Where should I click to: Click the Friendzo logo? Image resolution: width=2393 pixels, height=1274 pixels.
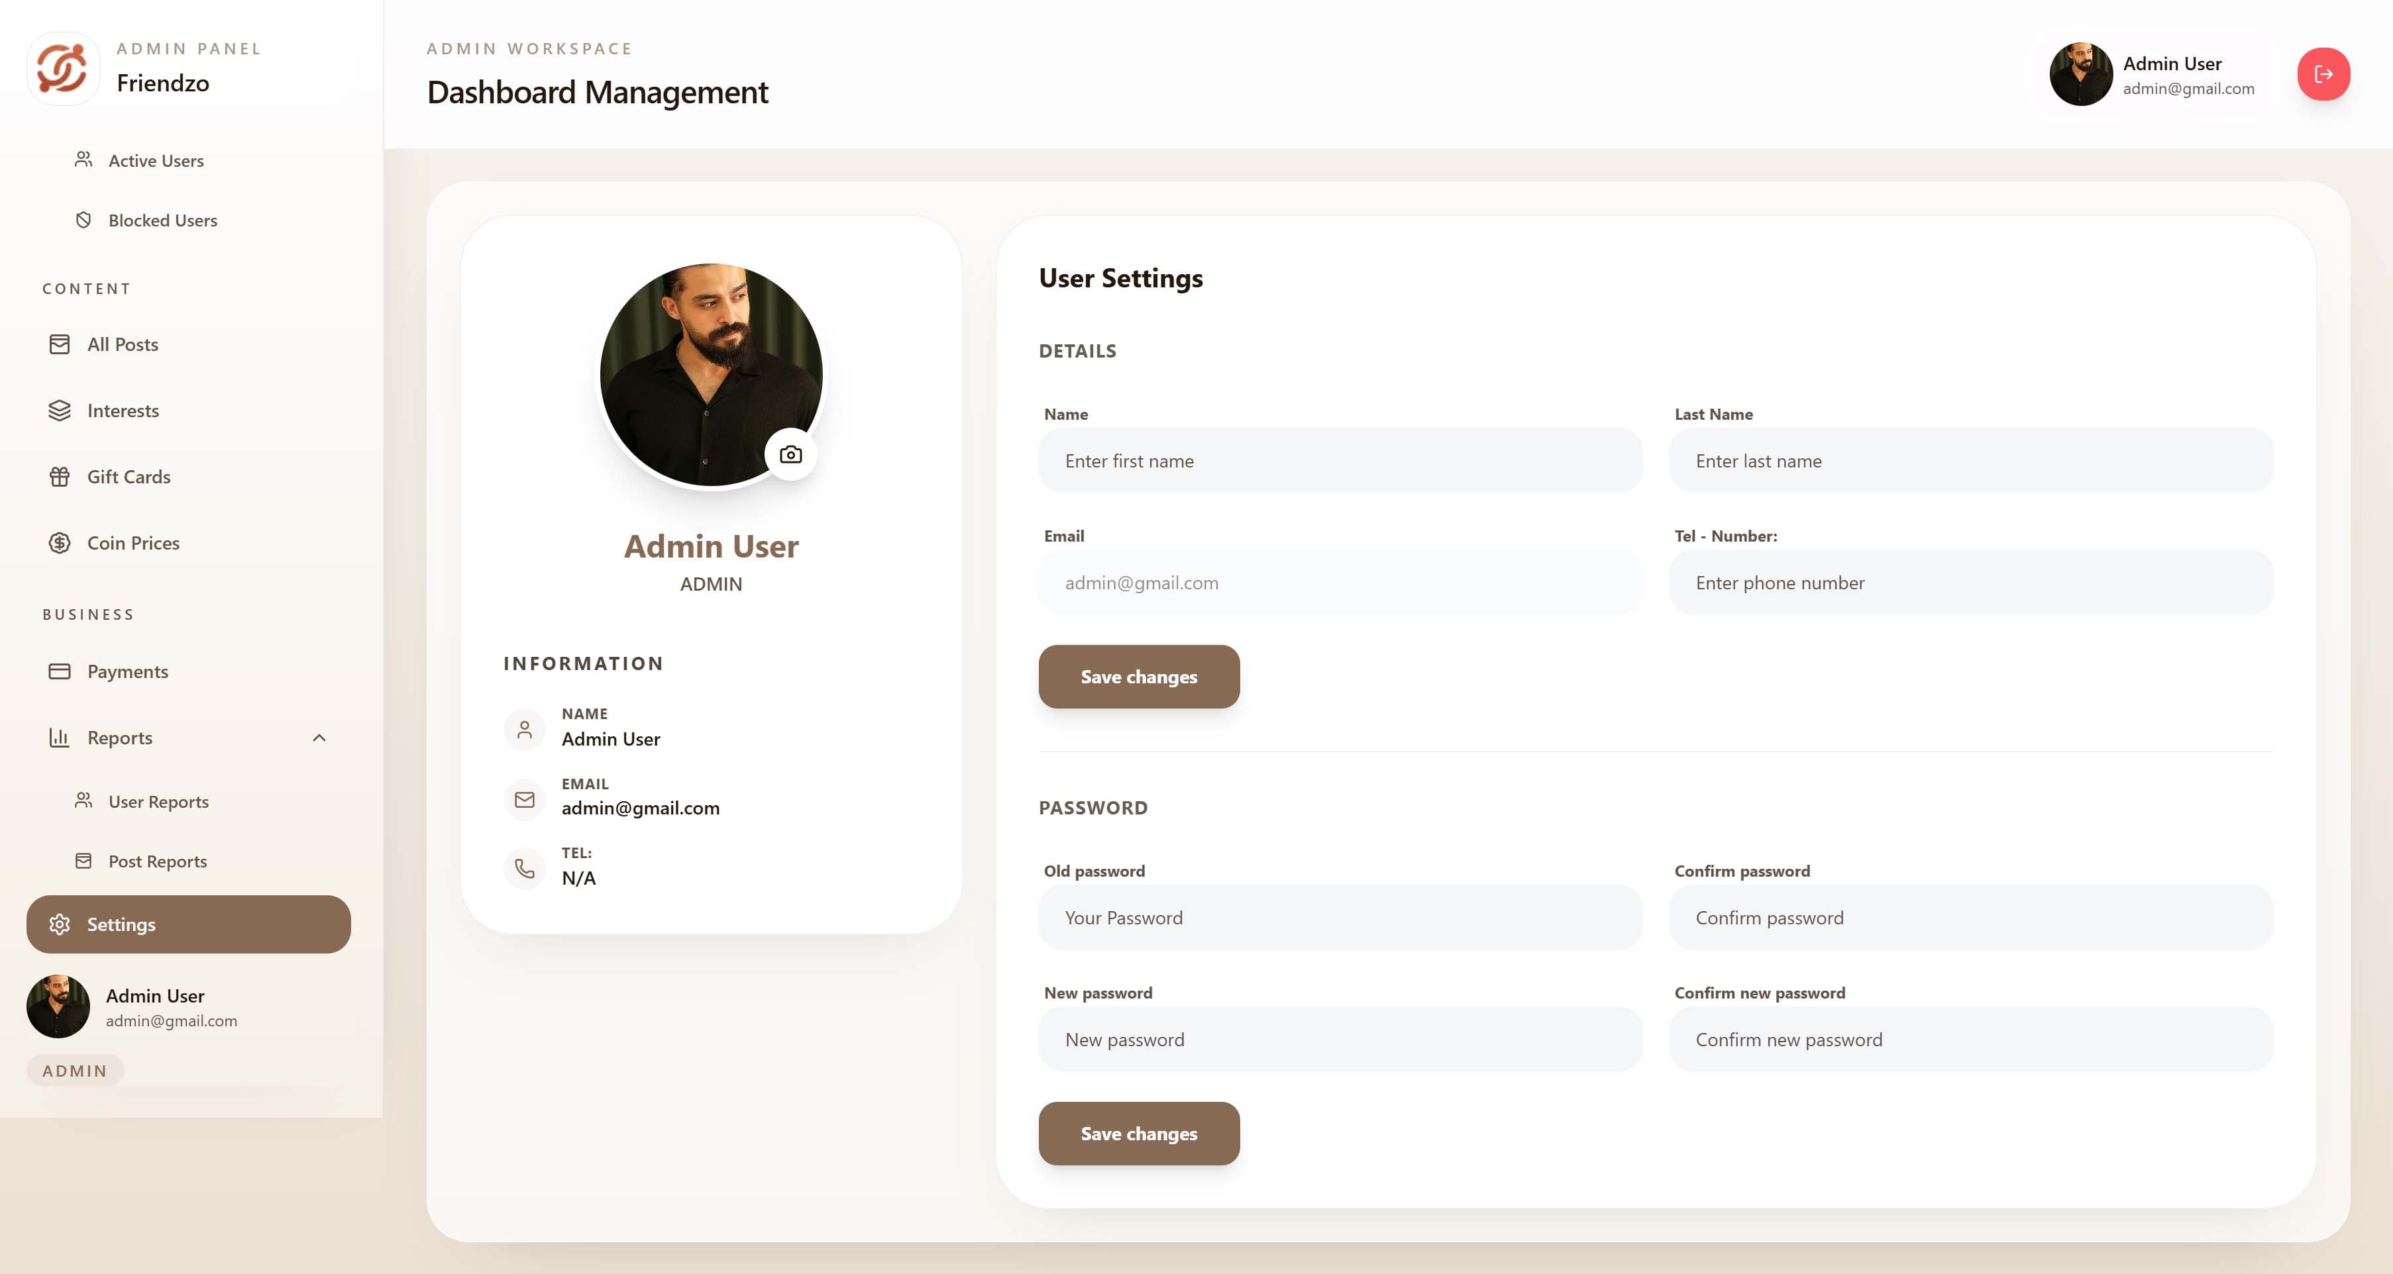[63, 68]
